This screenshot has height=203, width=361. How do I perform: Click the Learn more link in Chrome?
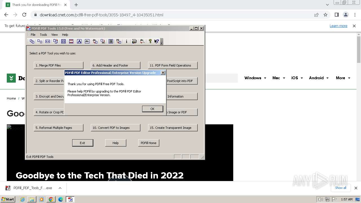tap(338, 26)
